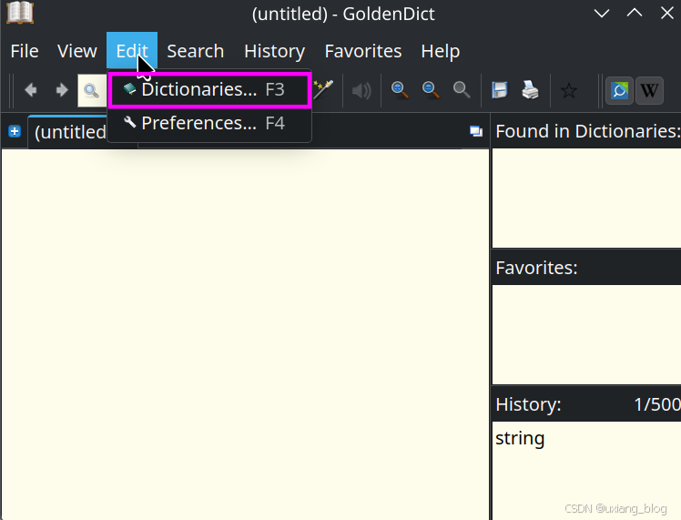Toggle the Wikipedia W dictionary icon
Image resolution: width=681 pixels, height=520 pixels.
tap(649, 90)
